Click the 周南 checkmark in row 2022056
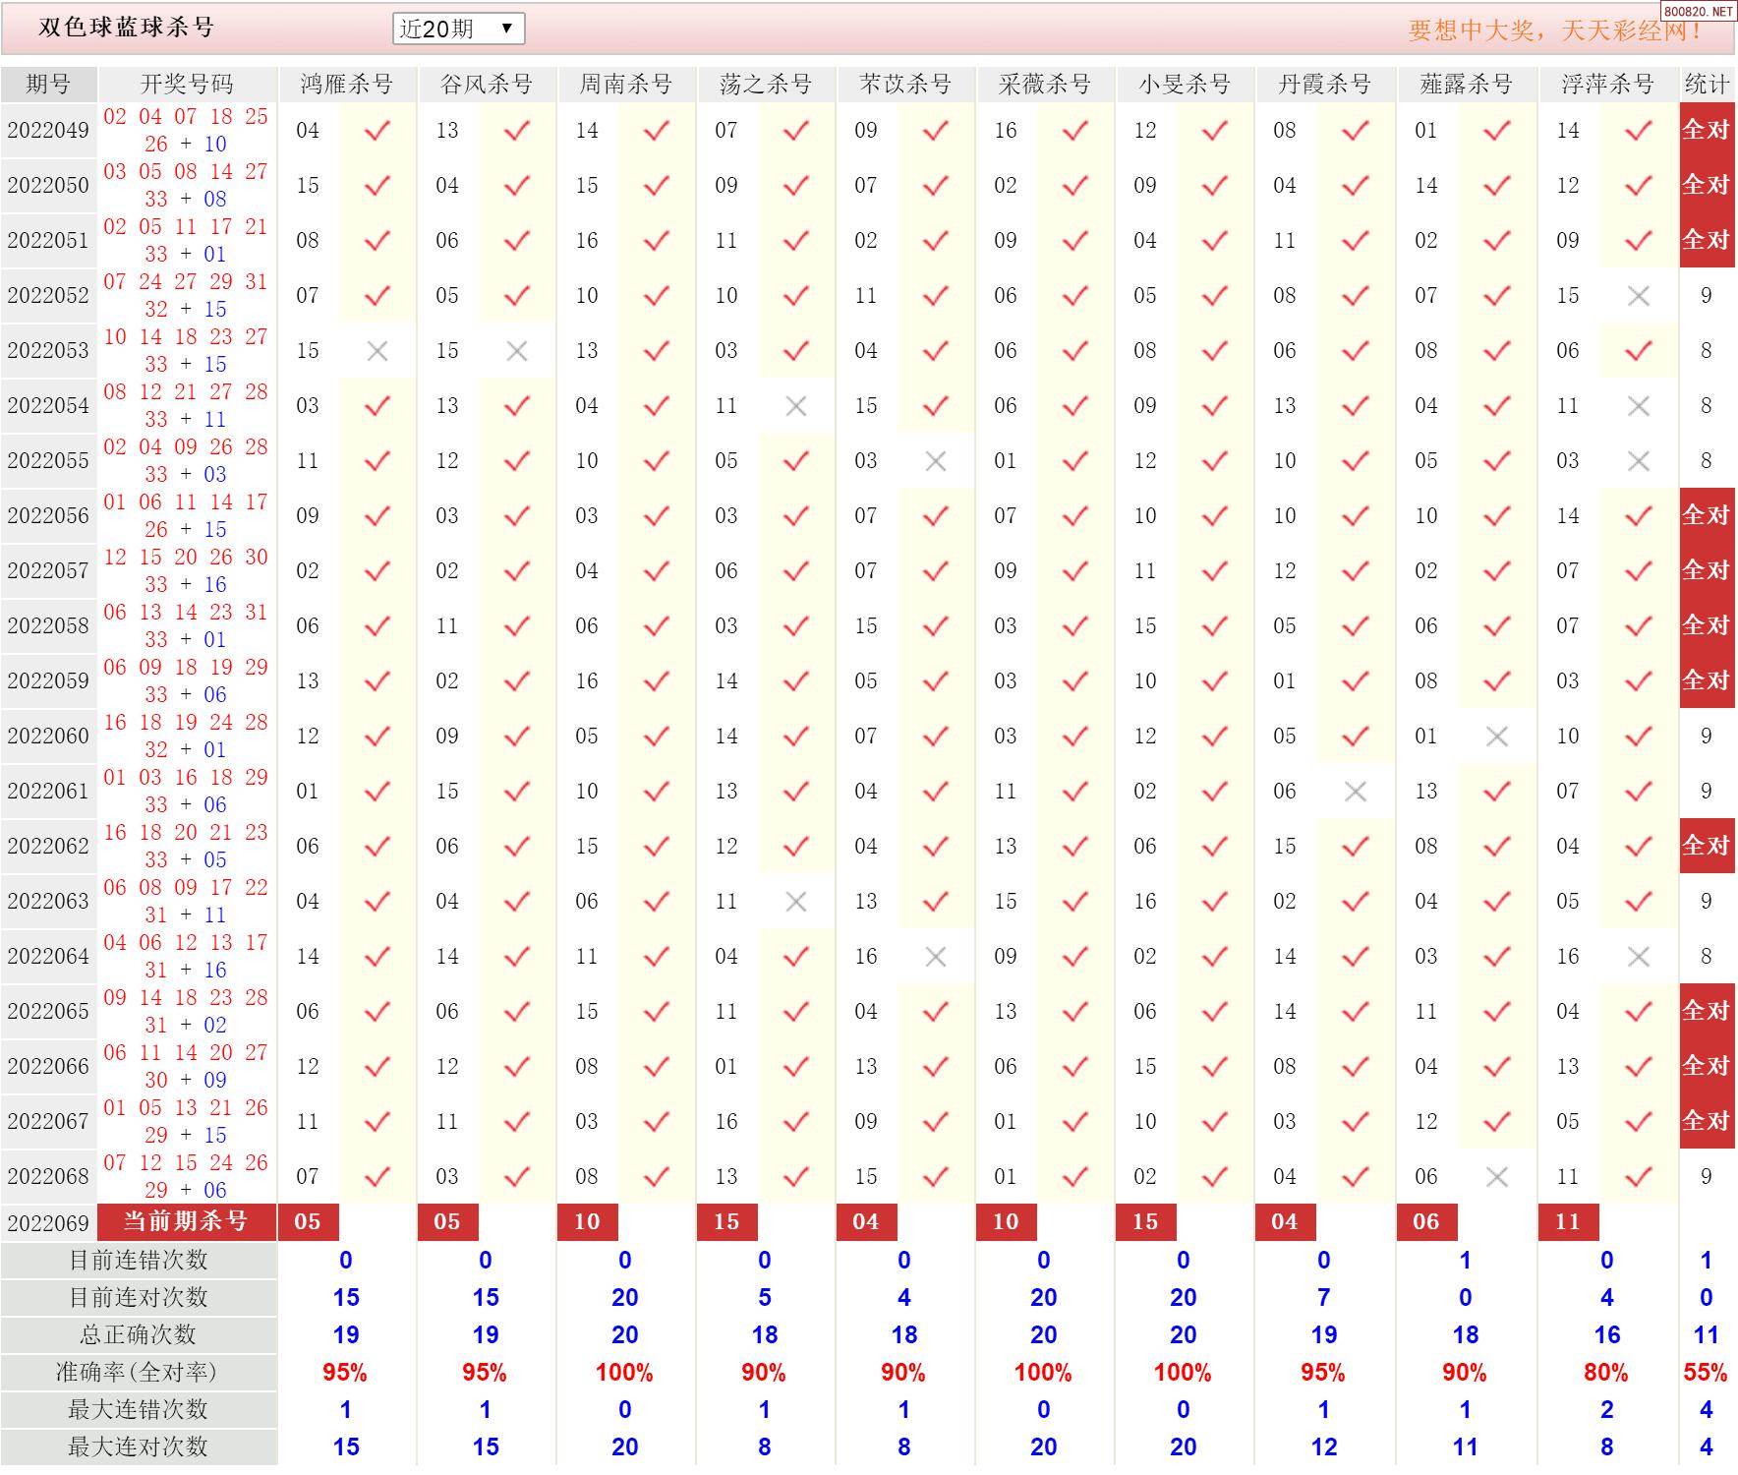This screenshot has height=1475, width=1738. pyautogui.click(x=657, y=515)
